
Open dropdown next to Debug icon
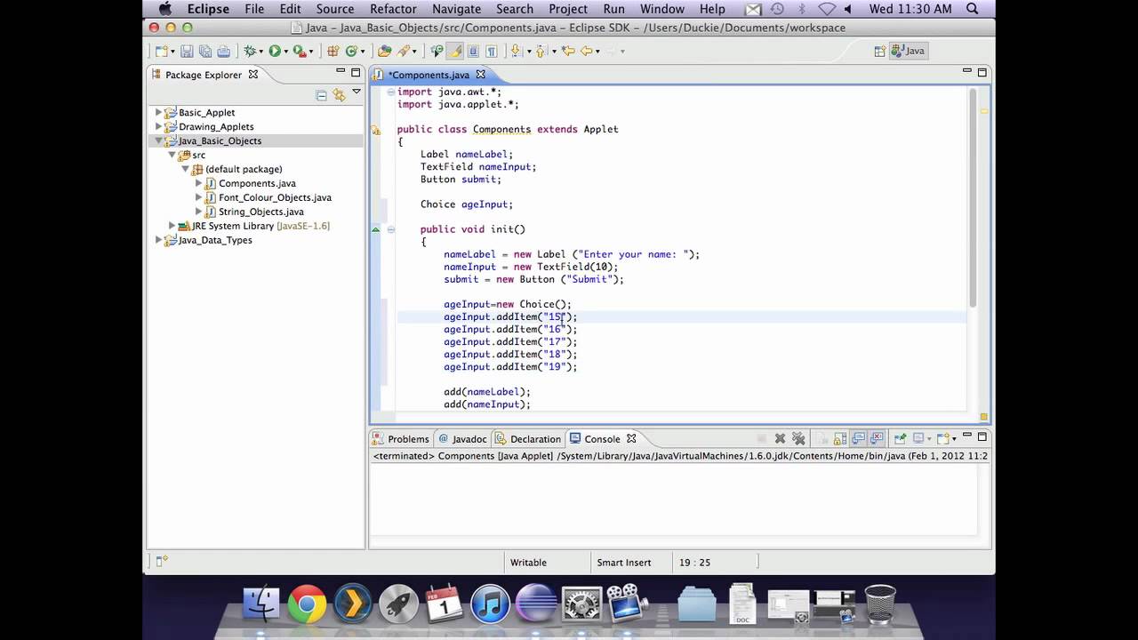[x=260, y=52]
